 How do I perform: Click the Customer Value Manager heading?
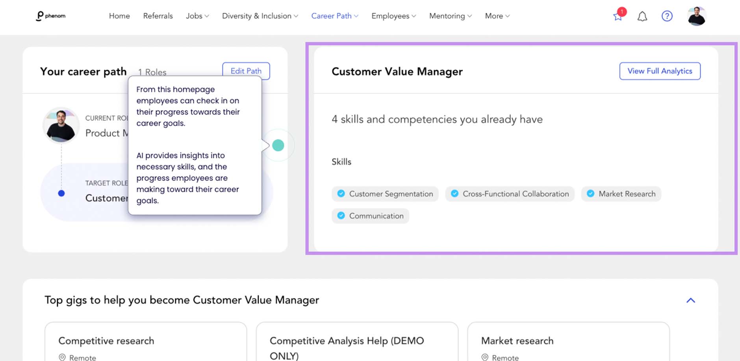[397, 71]
